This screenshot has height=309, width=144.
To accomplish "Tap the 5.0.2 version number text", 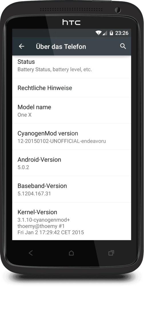I will (x=23, y=167).
